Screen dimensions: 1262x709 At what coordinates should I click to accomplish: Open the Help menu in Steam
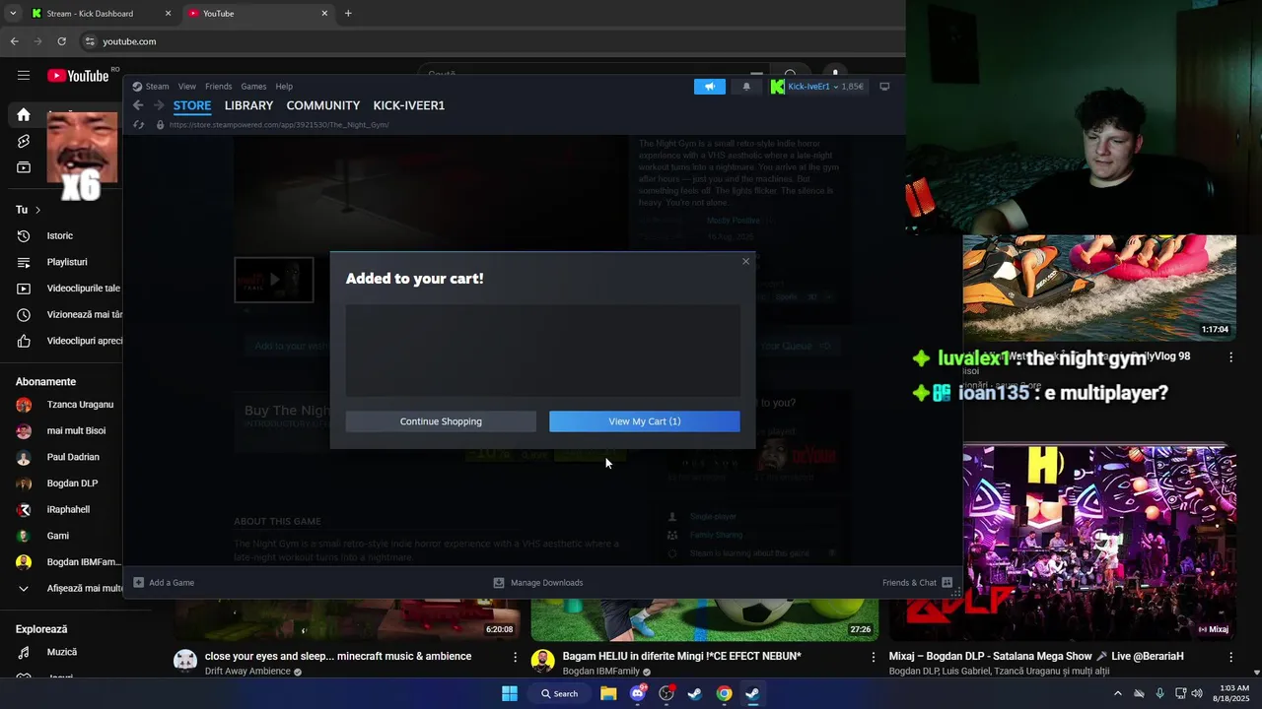(284, 87)
